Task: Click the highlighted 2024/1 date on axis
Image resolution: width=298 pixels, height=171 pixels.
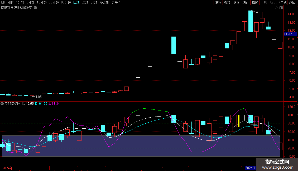Action: point(251,168)
